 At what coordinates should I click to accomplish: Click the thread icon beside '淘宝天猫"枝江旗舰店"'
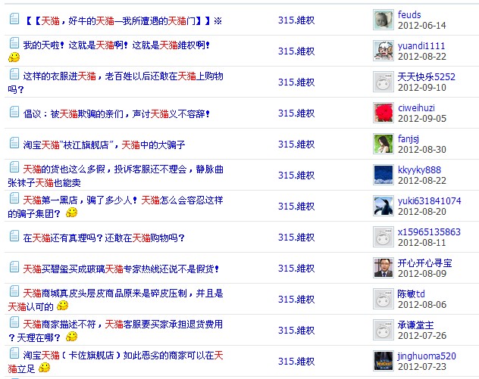pyautogui.click(x=14, y=142)
